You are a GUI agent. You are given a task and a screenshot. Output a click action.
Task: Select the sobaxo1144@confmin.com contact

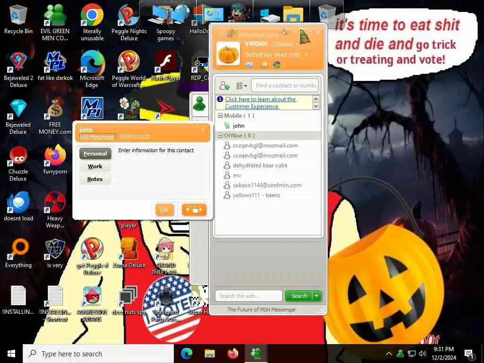point(268,185)
